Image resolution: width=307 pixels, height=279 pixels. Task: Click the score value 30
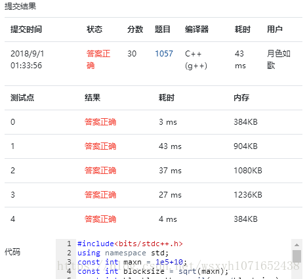coord(132,54)
